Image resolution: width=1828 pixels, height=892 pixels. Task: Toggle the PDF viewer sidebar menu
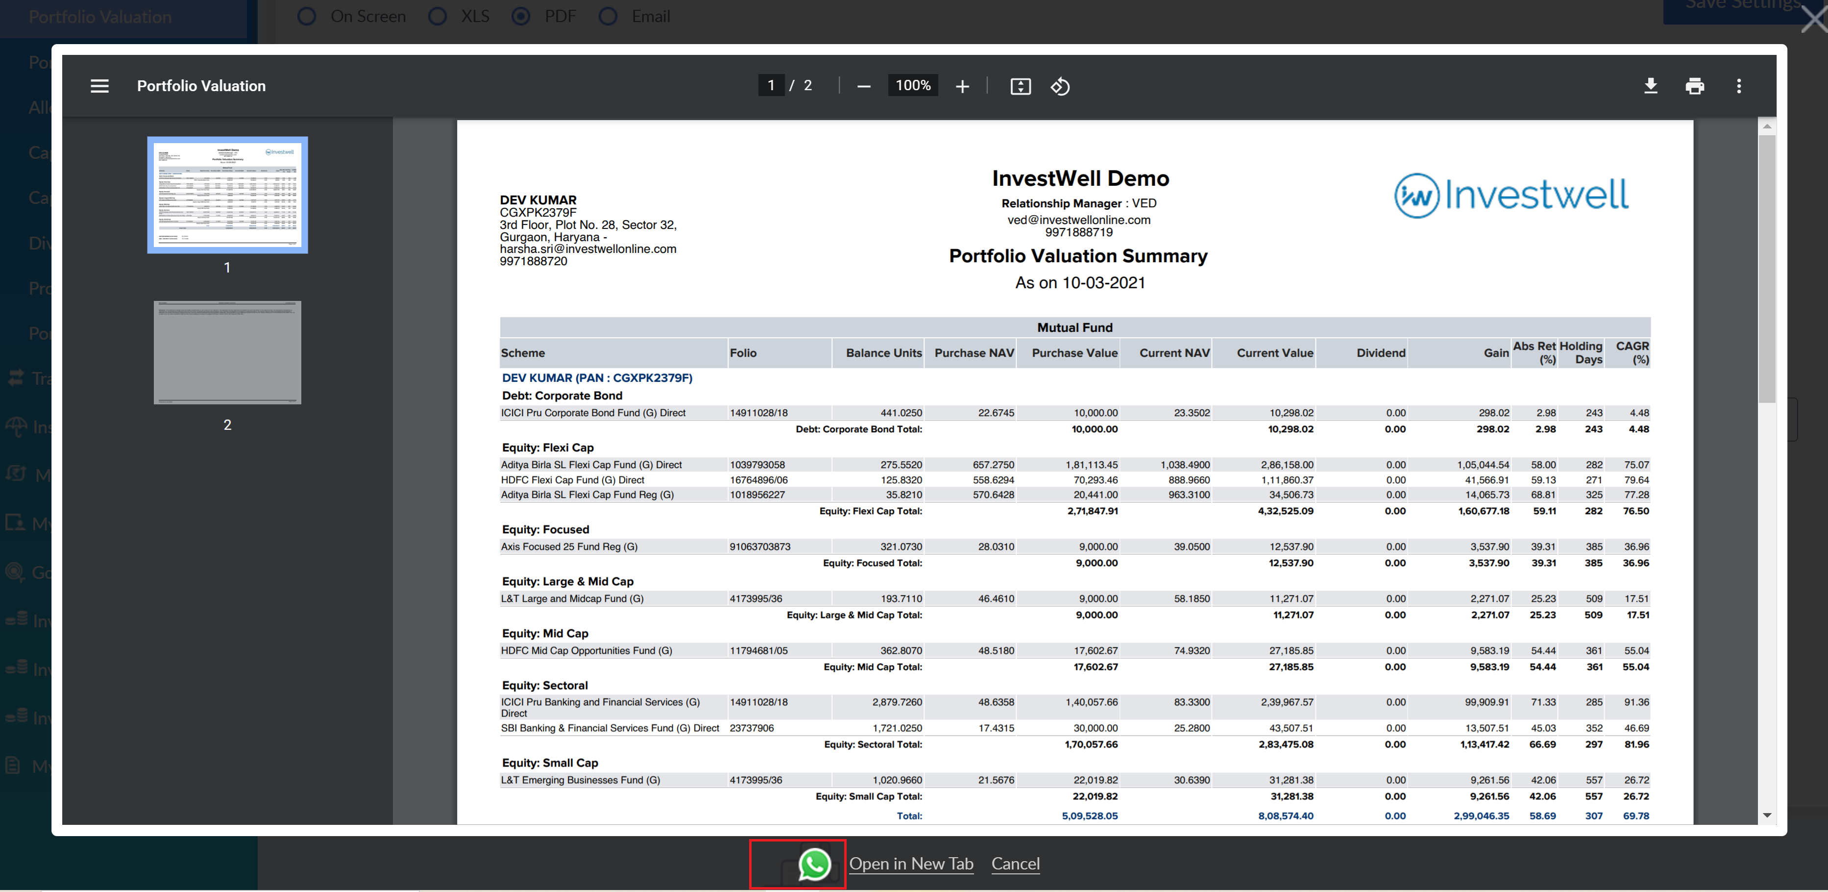click(99, 86)
